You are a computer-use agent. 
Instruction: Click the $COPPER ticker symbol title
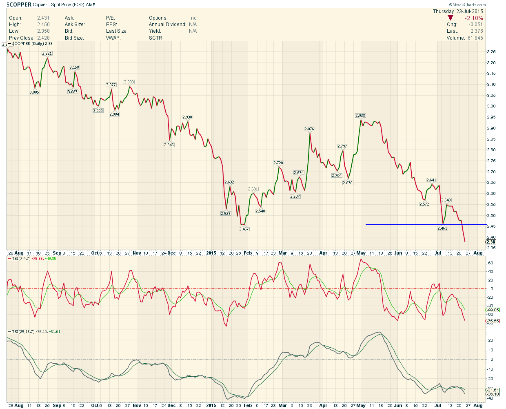click(x=19, y=5)
